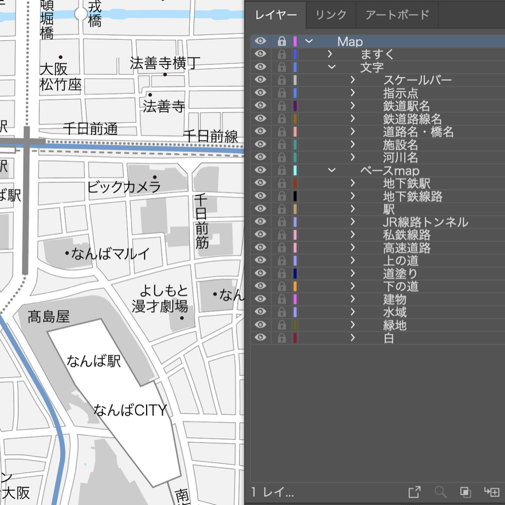Collapse the ベースmap layer group
The image size is (505, 505).
[x=332, y=170]
